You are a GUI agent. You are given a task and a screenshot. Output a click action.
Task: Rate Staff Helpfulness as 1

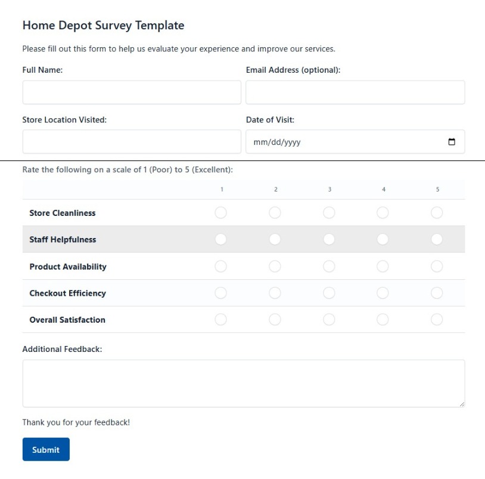221,239
